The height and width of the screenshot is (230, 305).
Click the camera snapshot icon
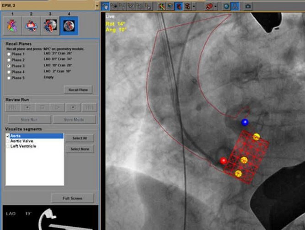[x=248, y=6]
